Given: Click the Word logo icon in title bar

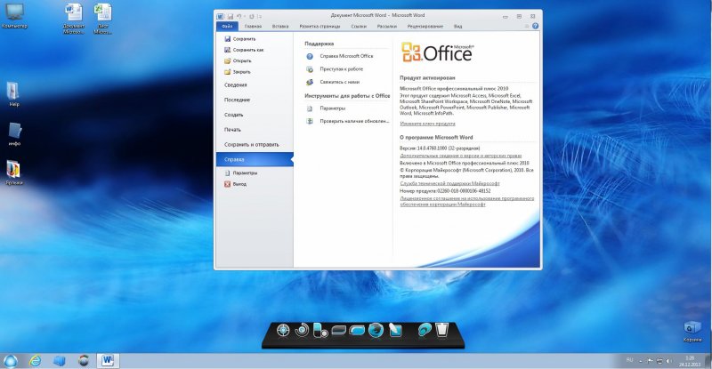Looking at the screenshot, I should coord(220,16).
